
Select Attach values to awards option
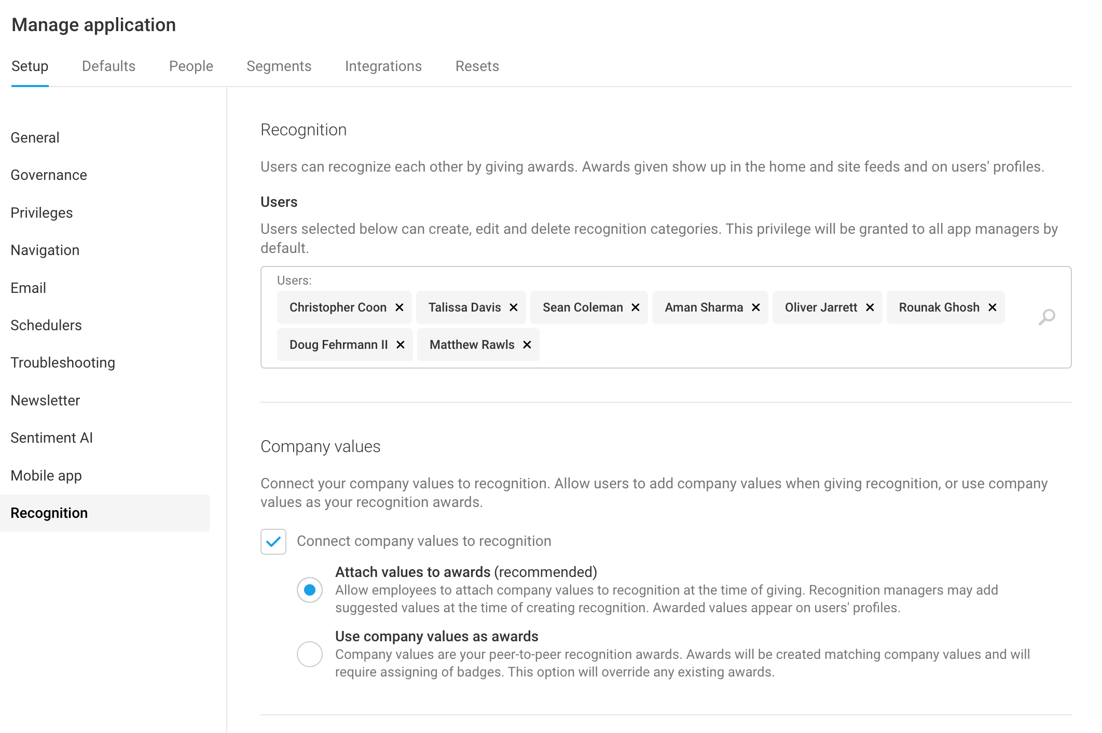pyautogui.click(x=310, y=590)
